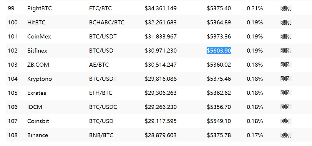This screenshot has width=312, height=146.
Task: Select the Bitfinex exchange entry
Action: pyautogui.click(x=37, y=51)
